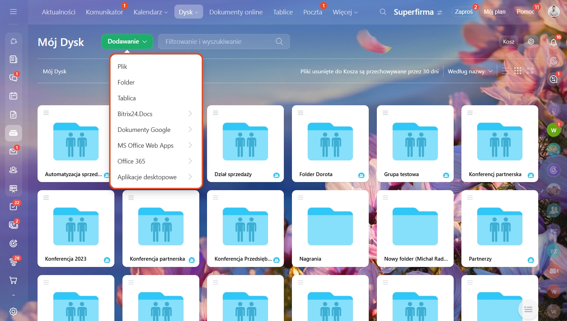Click the search magnifier in top bar

[x=383, y=12]
